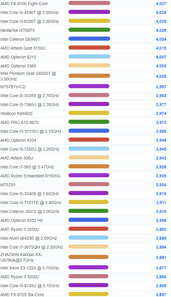Select the MediaTek MT6873 score 4,028
171x297 pixels.
pyautogui.click(x=161, y=30)
